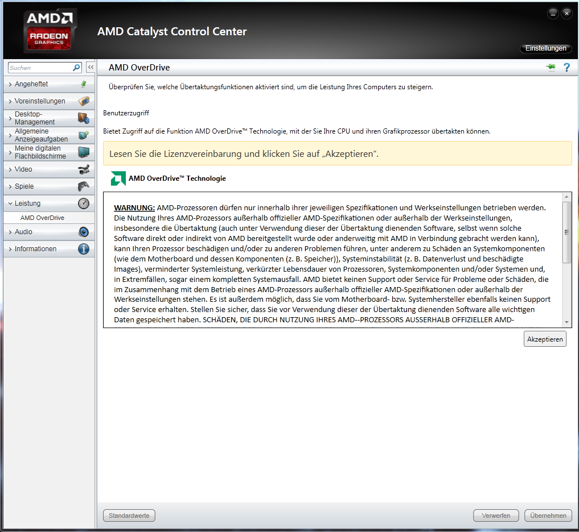Click the Informationen info icon
This screenshot has width=579, height=532.
[x=84, y=249]
